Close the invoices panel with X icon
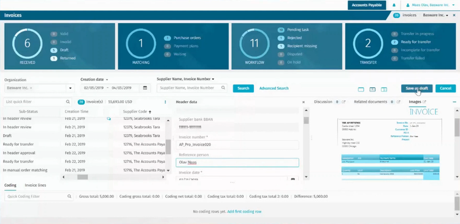This screenshot has height=224, width=460. pos(454,15)
